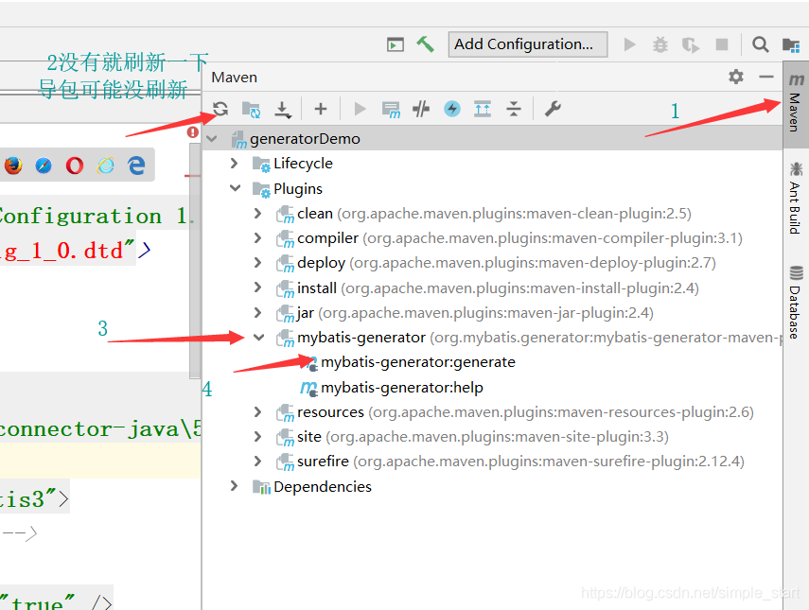The image size is (809, 610).
Task: Expand the surefire plugin node
Action: (258, 462)
